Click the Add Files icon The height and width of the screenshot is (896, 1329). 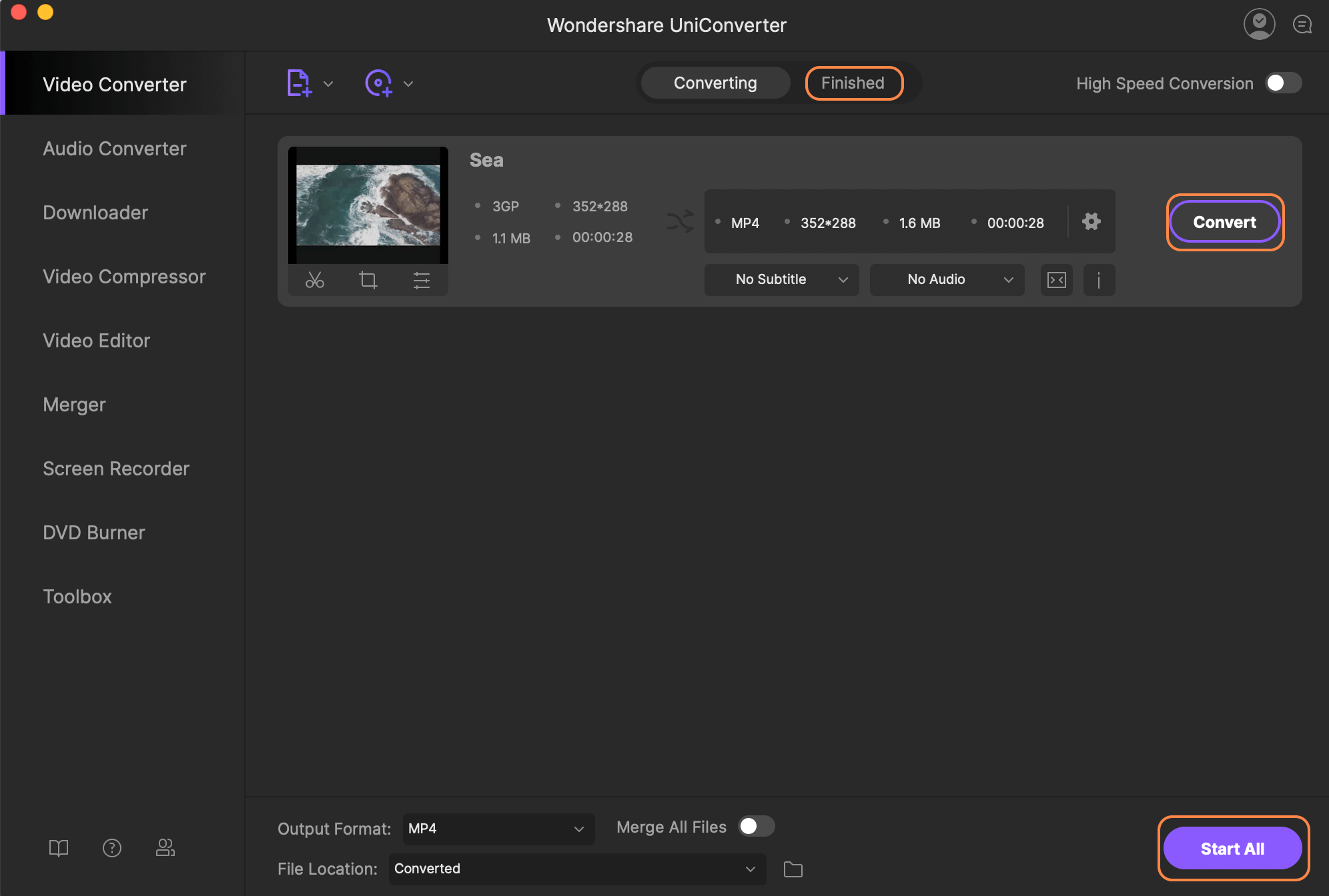pos(298,83)
